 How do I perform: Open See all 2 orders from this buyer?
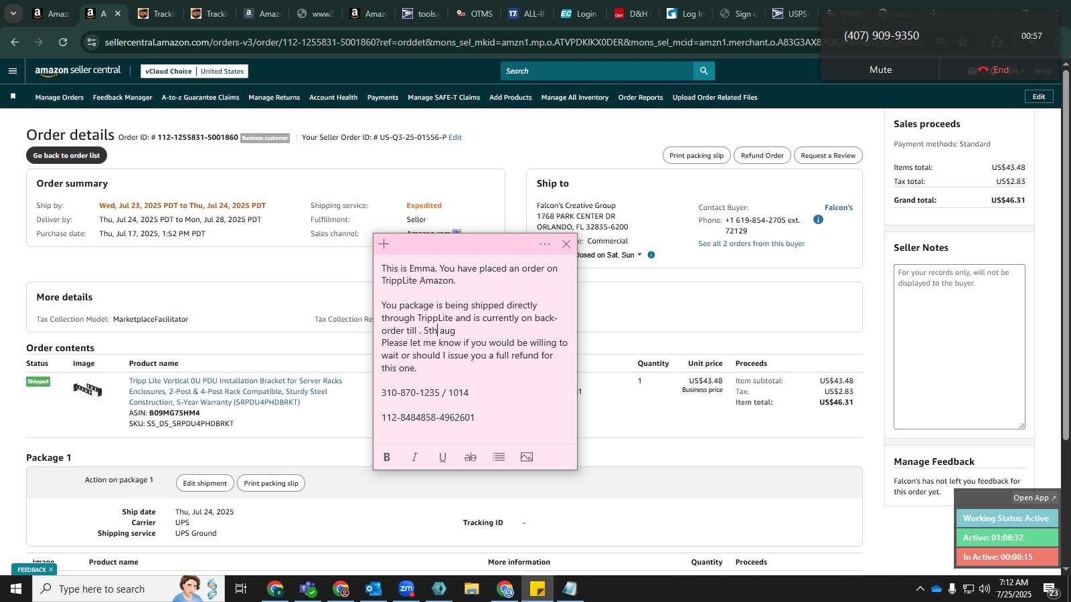pyautogui.click(x=752, y=243)
